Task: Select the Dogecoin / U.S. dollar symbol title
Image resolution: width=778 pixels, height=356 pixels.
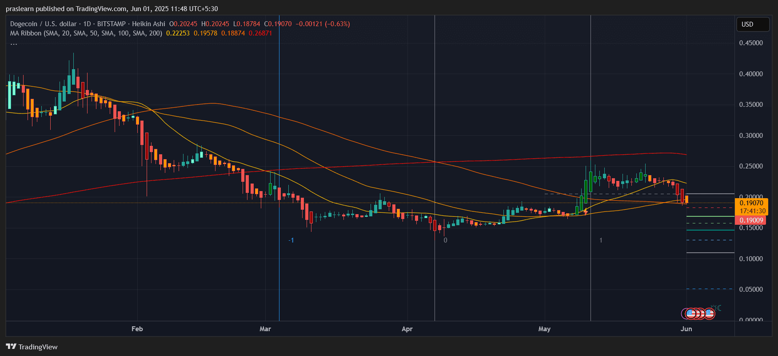Action: point(43,24)
